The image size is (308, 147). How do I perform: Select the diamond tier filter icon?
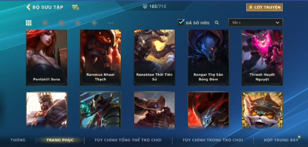point(94,23)
